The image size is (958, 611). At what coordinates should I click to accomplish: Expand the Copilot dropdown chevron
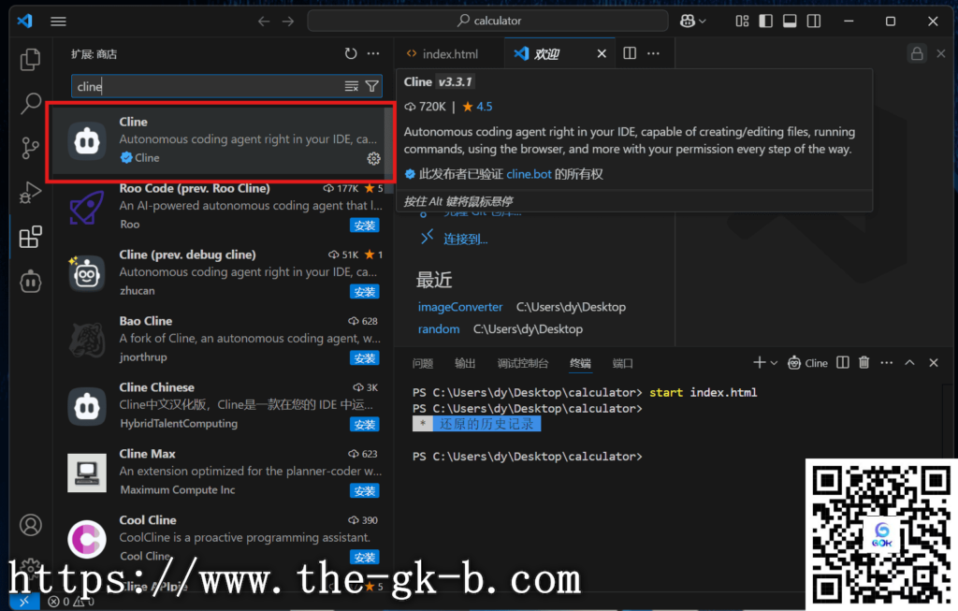click(703, 22)
